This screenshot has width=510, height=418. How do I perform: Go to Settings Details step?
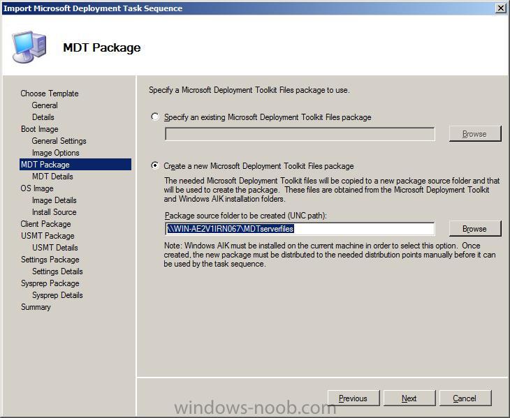point(57,271)
